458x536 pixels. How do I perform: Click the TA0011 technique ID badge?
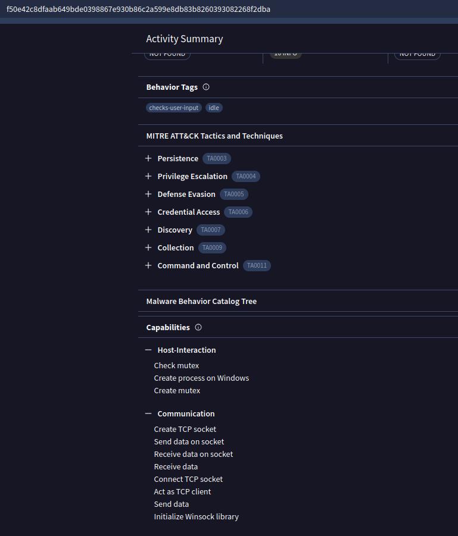pyautogui.click(x=257, y=265)
